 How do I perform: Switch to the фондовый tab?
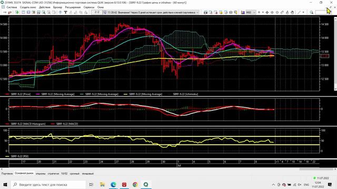click(x=88, y=174)
